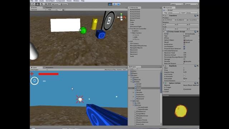229x129 pixels.
Task: Open the GameObject menu
Action: (50, 1)
